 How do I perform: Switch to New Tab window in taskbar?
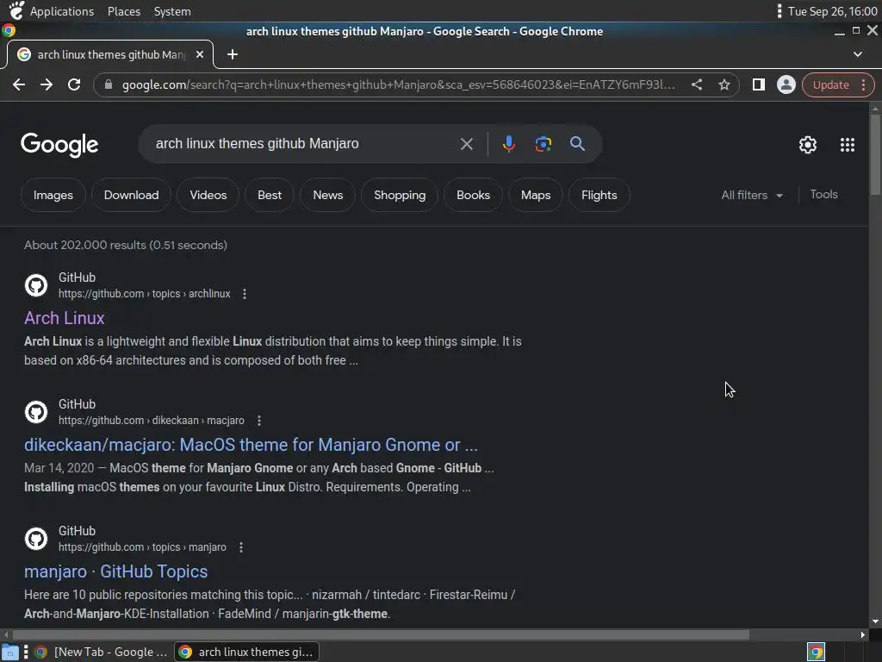[x=102, y=652]
